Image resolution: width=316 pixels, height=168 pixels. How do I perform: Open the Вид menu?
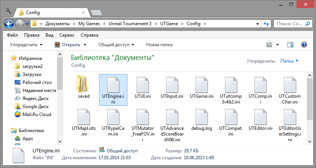pyautogui.click(x=49, y=35)
